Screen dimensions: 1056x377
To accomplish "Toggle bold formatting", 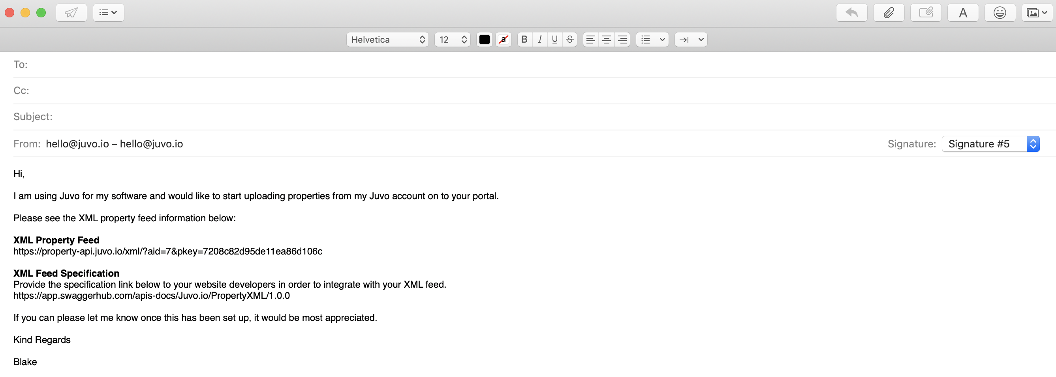I will click(x=524, y=40).
